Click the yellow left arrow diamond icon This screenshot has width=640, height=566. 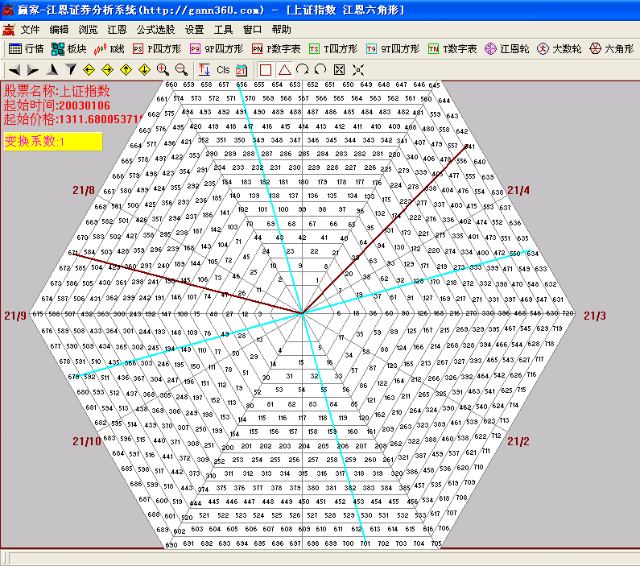pyautogui.click(x=89, y=70)
